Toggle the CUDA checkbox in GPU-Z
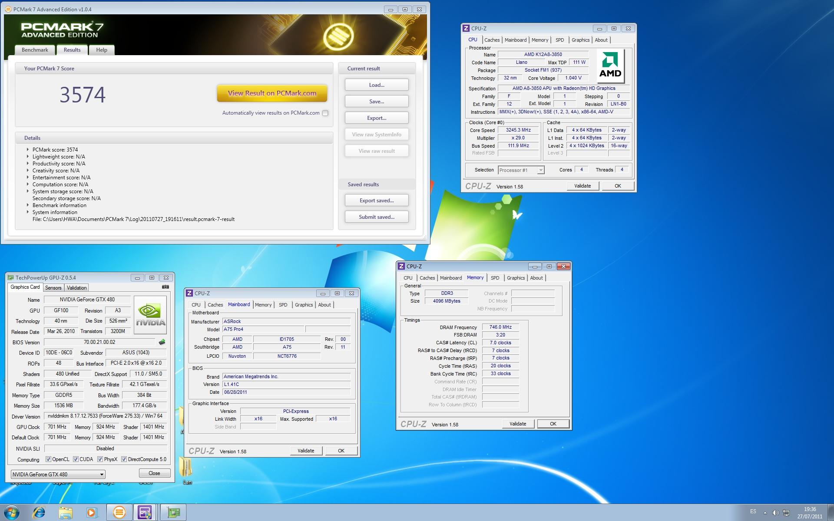The height and width of the screenshot is (521, 834). click(76, 459)
